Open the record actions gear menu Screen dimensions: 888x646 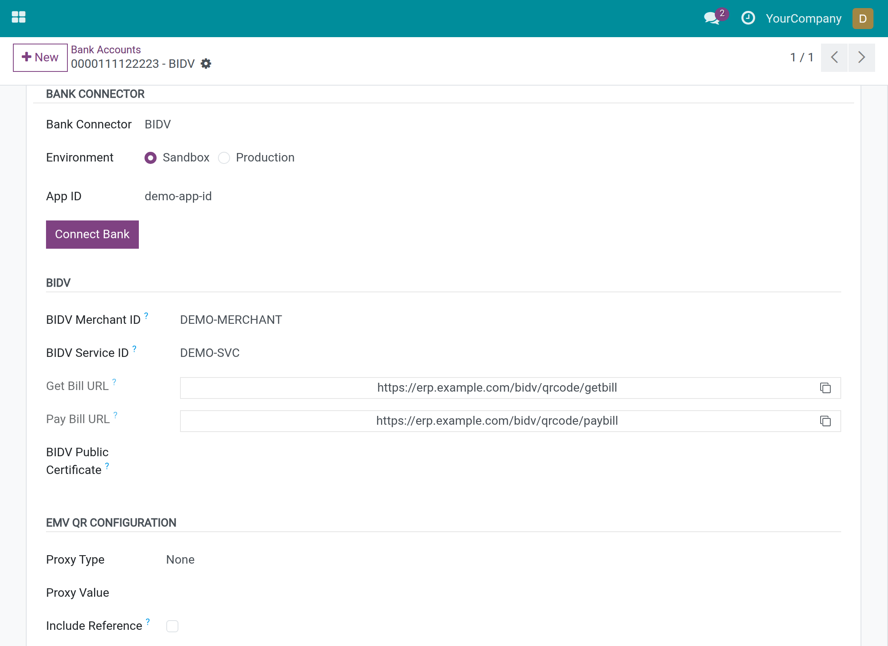206,64
